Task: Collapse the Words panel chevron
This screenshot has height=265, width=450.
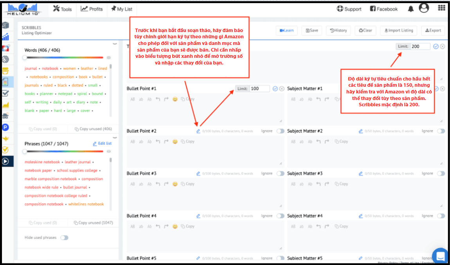Action: click(115, 44)
